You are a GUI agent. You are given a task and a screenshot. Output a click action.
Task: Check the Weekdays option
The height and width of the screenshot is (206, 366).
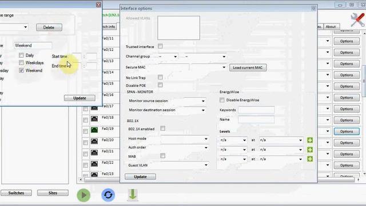click(x=21, y=62)
